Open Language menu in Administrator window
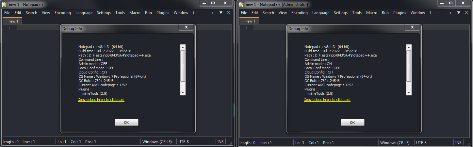This screenshot has height=147, width=473. click(x=321, y=13)
